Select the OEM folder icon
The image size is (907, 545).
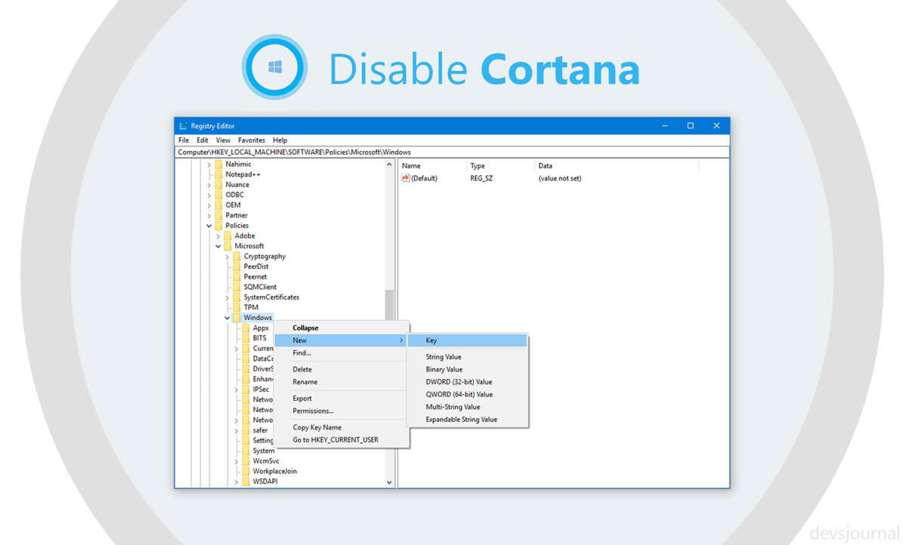218,205
